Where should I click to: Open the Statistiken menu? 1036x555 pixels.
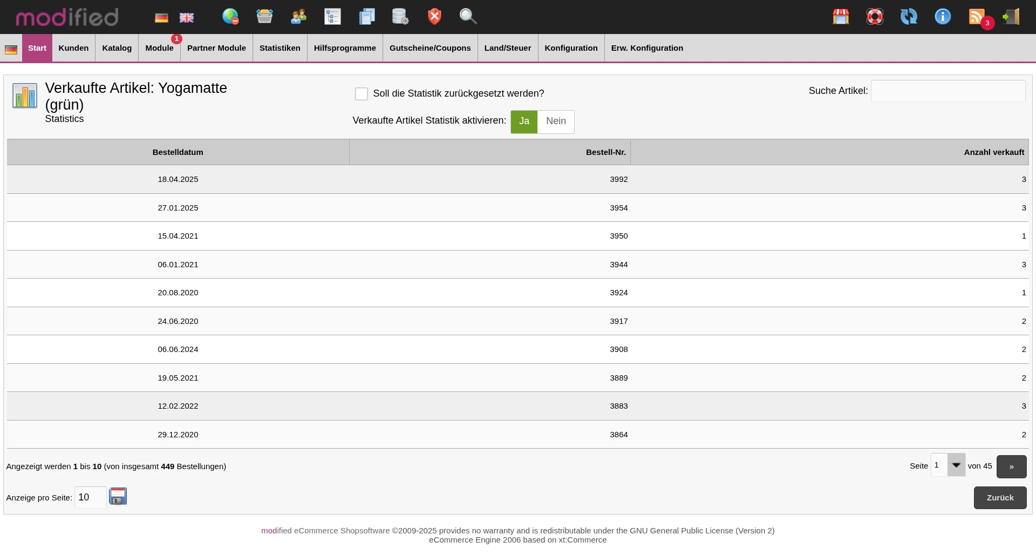280,48
